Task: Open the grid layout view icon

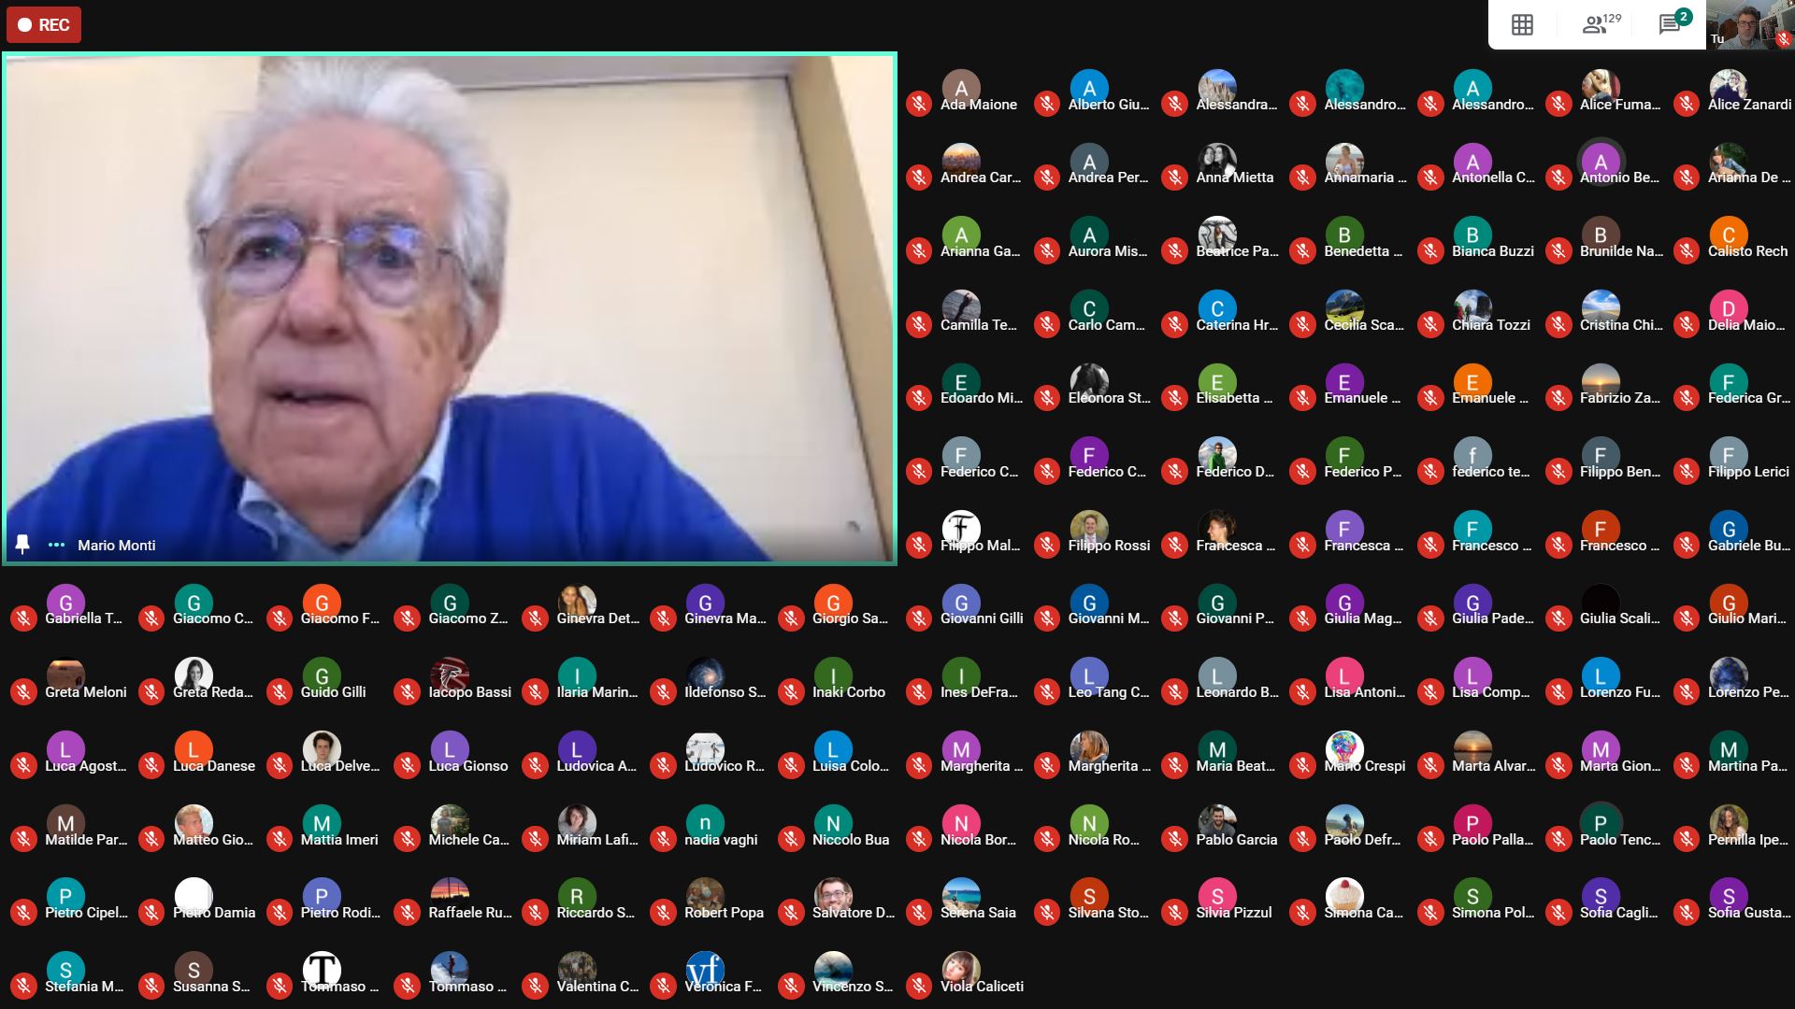Action: 1522,25
